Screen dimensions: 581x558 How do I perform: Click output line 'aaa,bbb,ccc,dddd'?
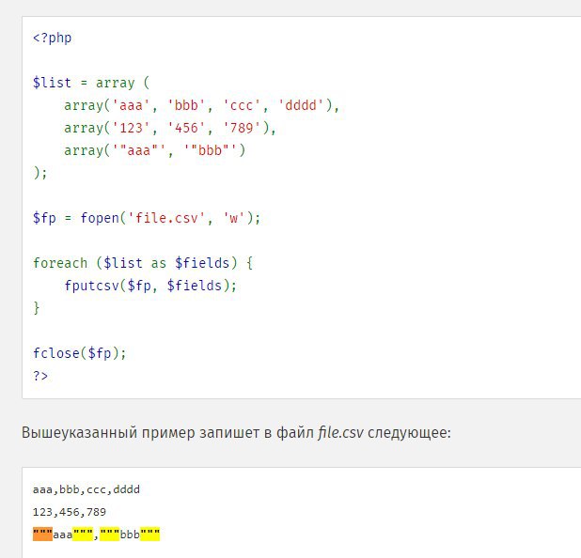[86, 489]
